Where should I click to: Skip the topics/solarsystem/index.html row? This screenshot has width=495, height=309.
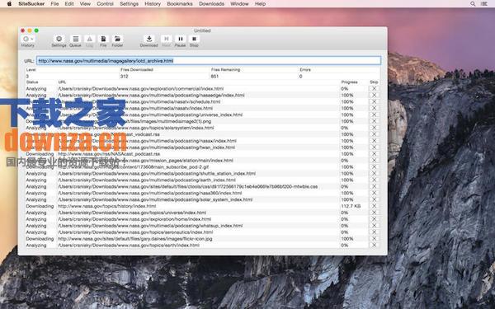point(374,128)
